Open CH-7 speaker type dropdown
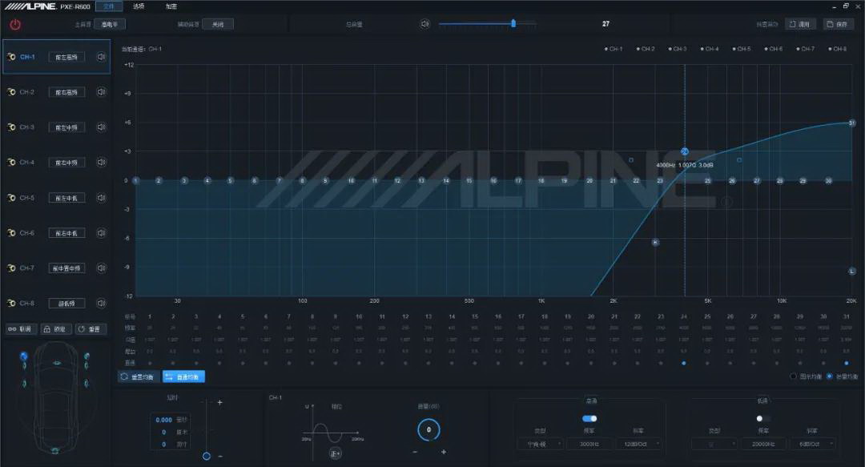865x467 pixels. pos(66,268)
